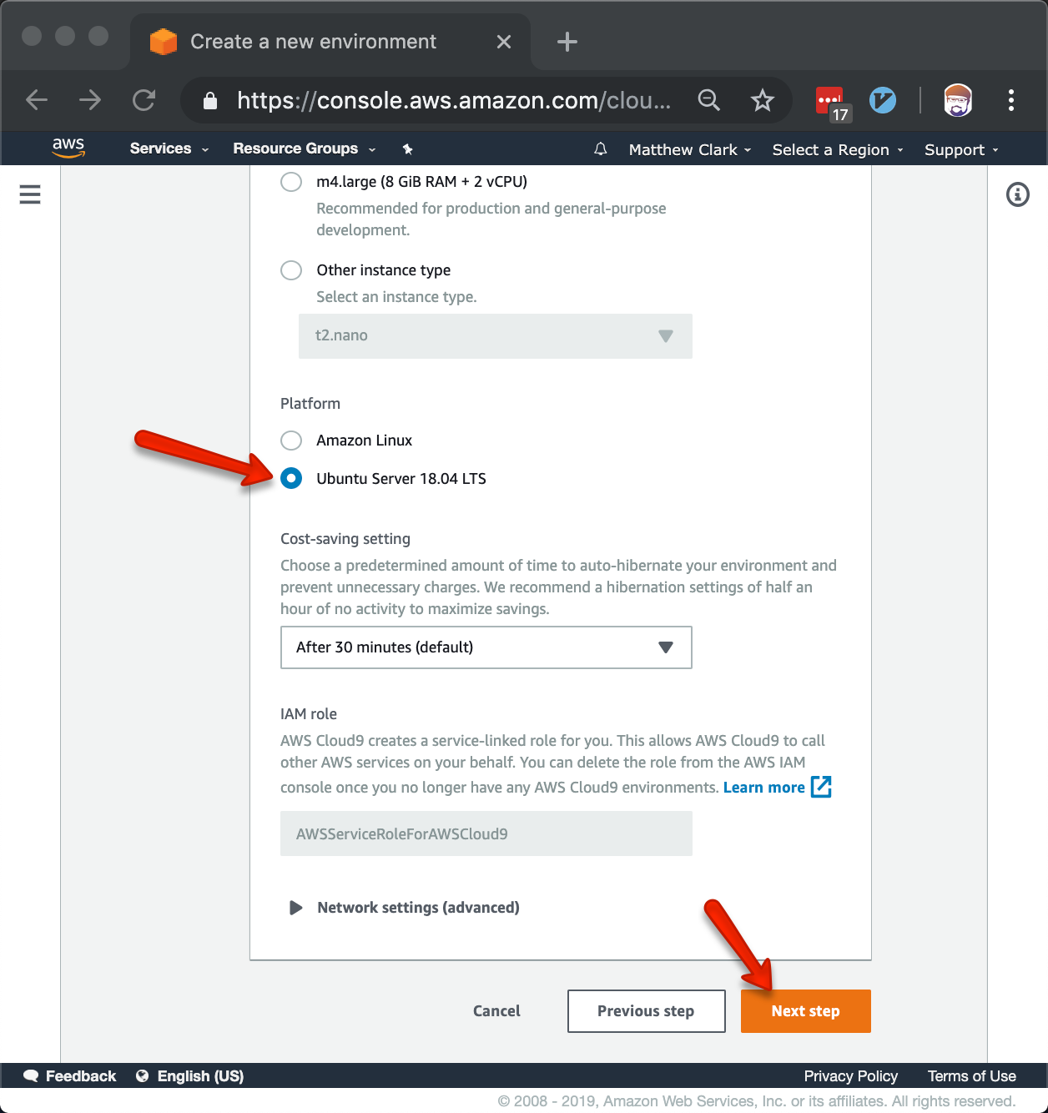1048x1113 pixels.
Task: Reload the page with refresh icon
Action: click(x=144, y=100)
